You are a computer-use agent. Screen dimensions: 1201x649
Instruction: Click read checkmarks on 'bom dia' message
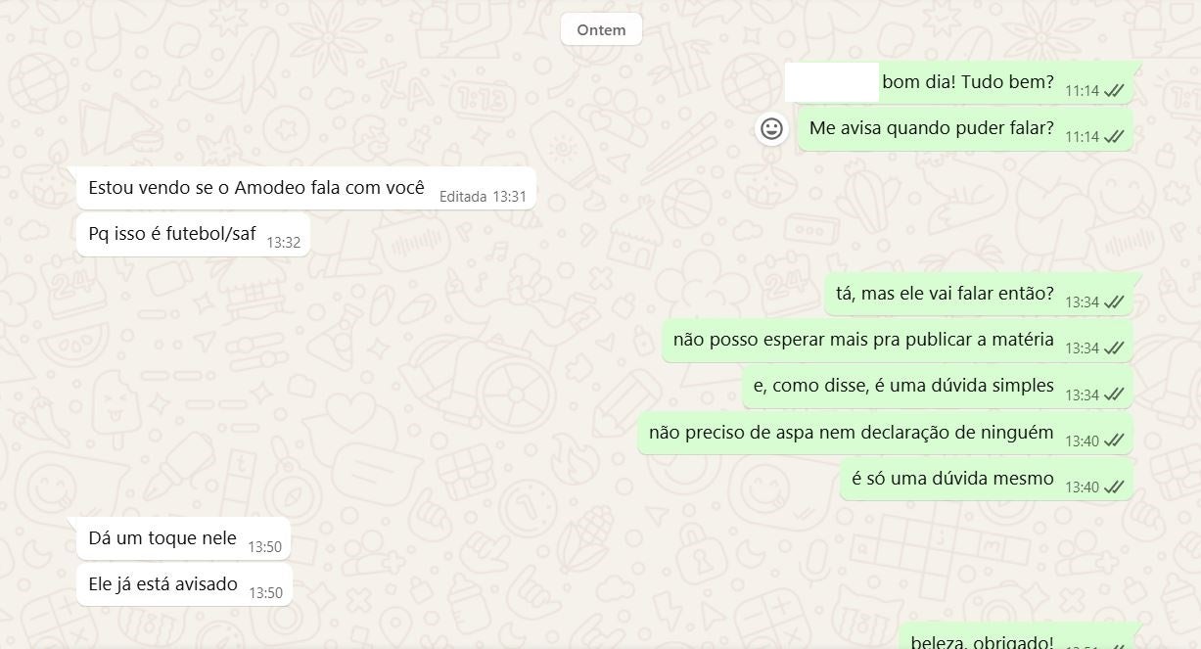1114,91
